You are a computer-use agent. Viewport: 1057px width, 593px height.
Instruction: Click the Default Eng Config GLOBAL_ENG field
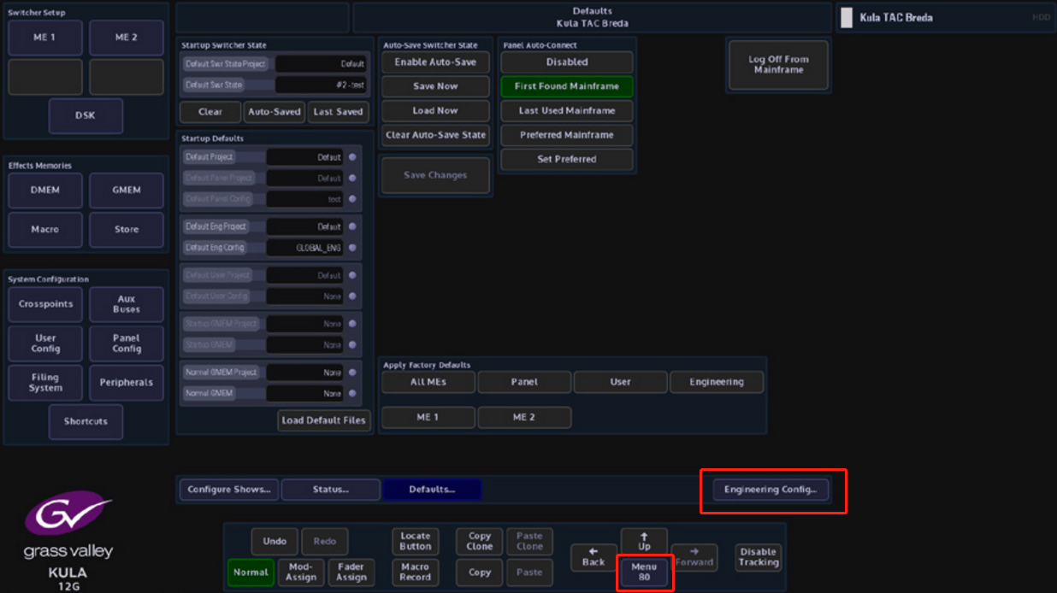coord(305,248)
